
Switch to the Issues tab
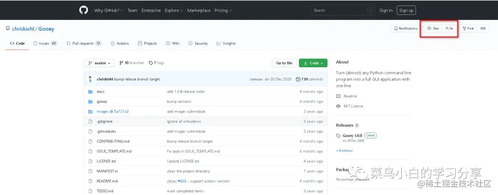coord(45,43)
